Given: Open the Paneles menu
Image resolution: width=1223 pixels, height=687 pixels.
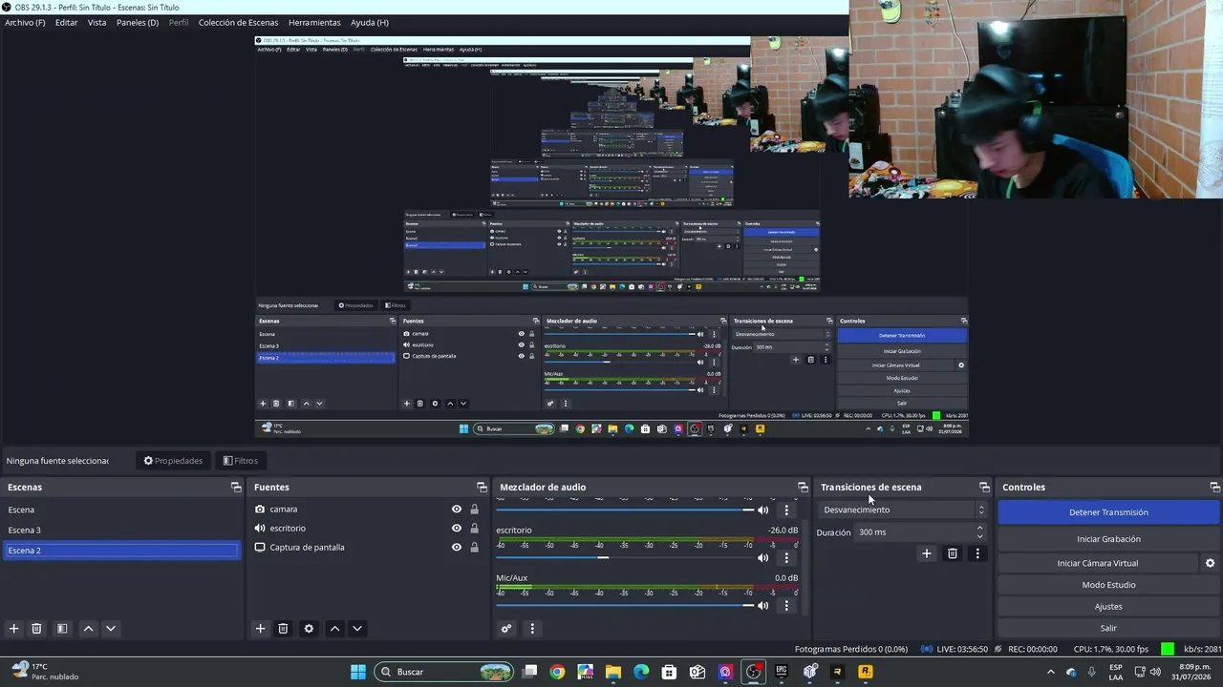Looking at the screenshot, I should tap(138, 22).
